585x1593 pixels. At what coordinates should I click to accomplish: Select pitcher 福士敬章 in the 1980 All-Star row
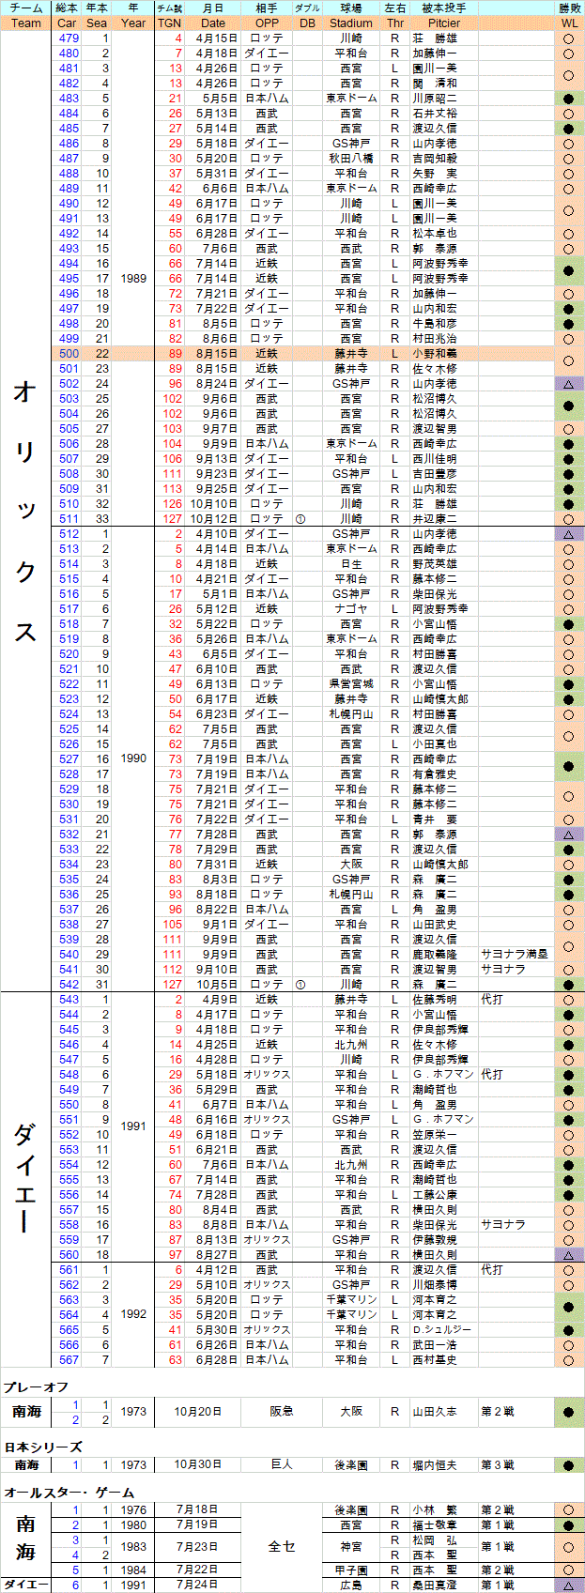point(434,1525)
